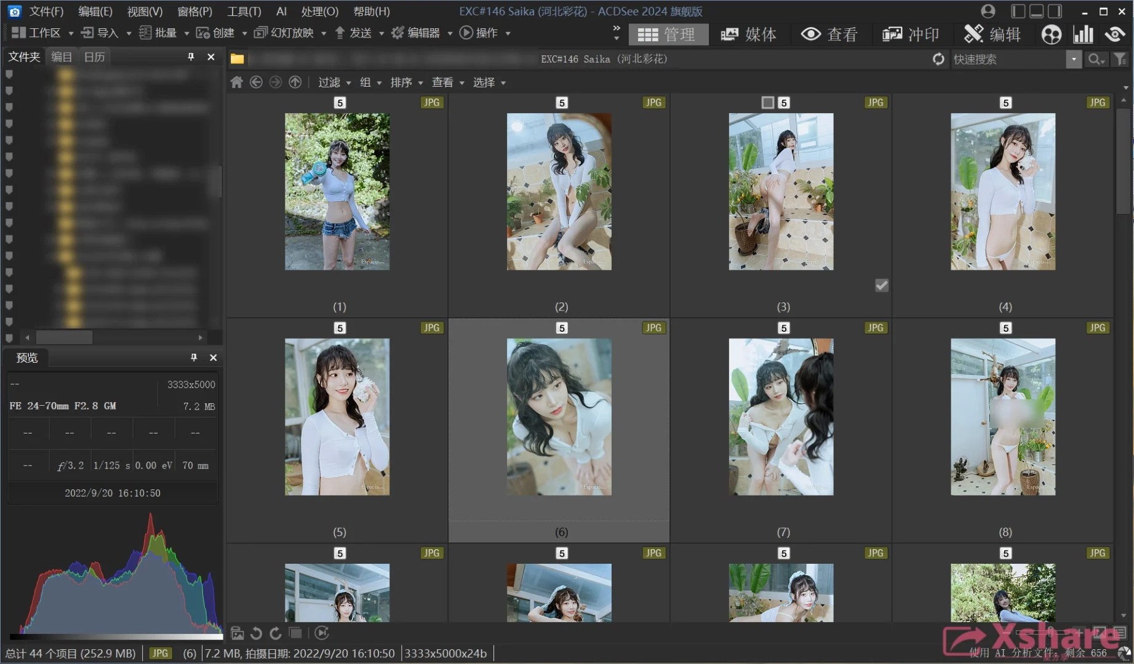
Task: Toggle the first folder tree pin checkbox
Action: (9, 74)
